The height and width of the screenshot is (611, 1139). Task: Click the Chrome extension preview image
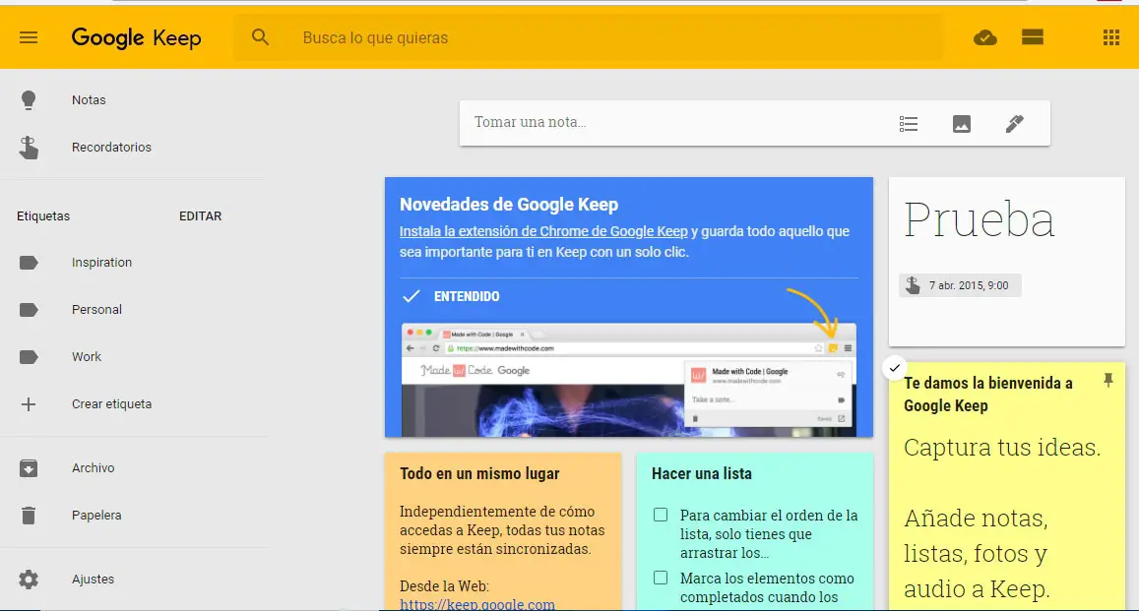[x=629, y=380]
